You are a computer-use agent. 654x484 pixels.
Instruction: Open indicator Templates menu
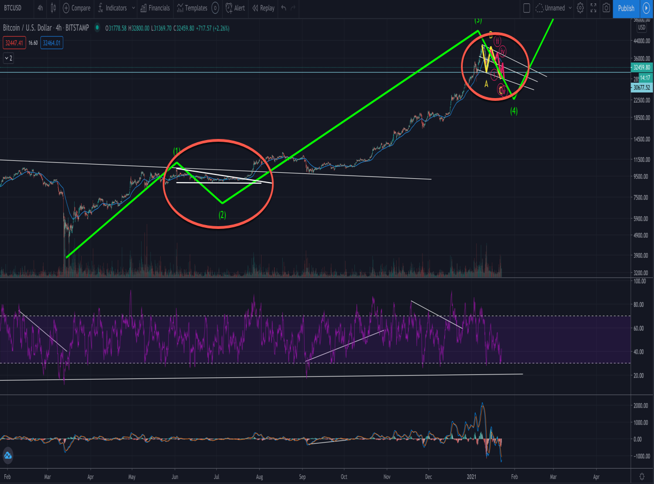[x=191, y=8]
